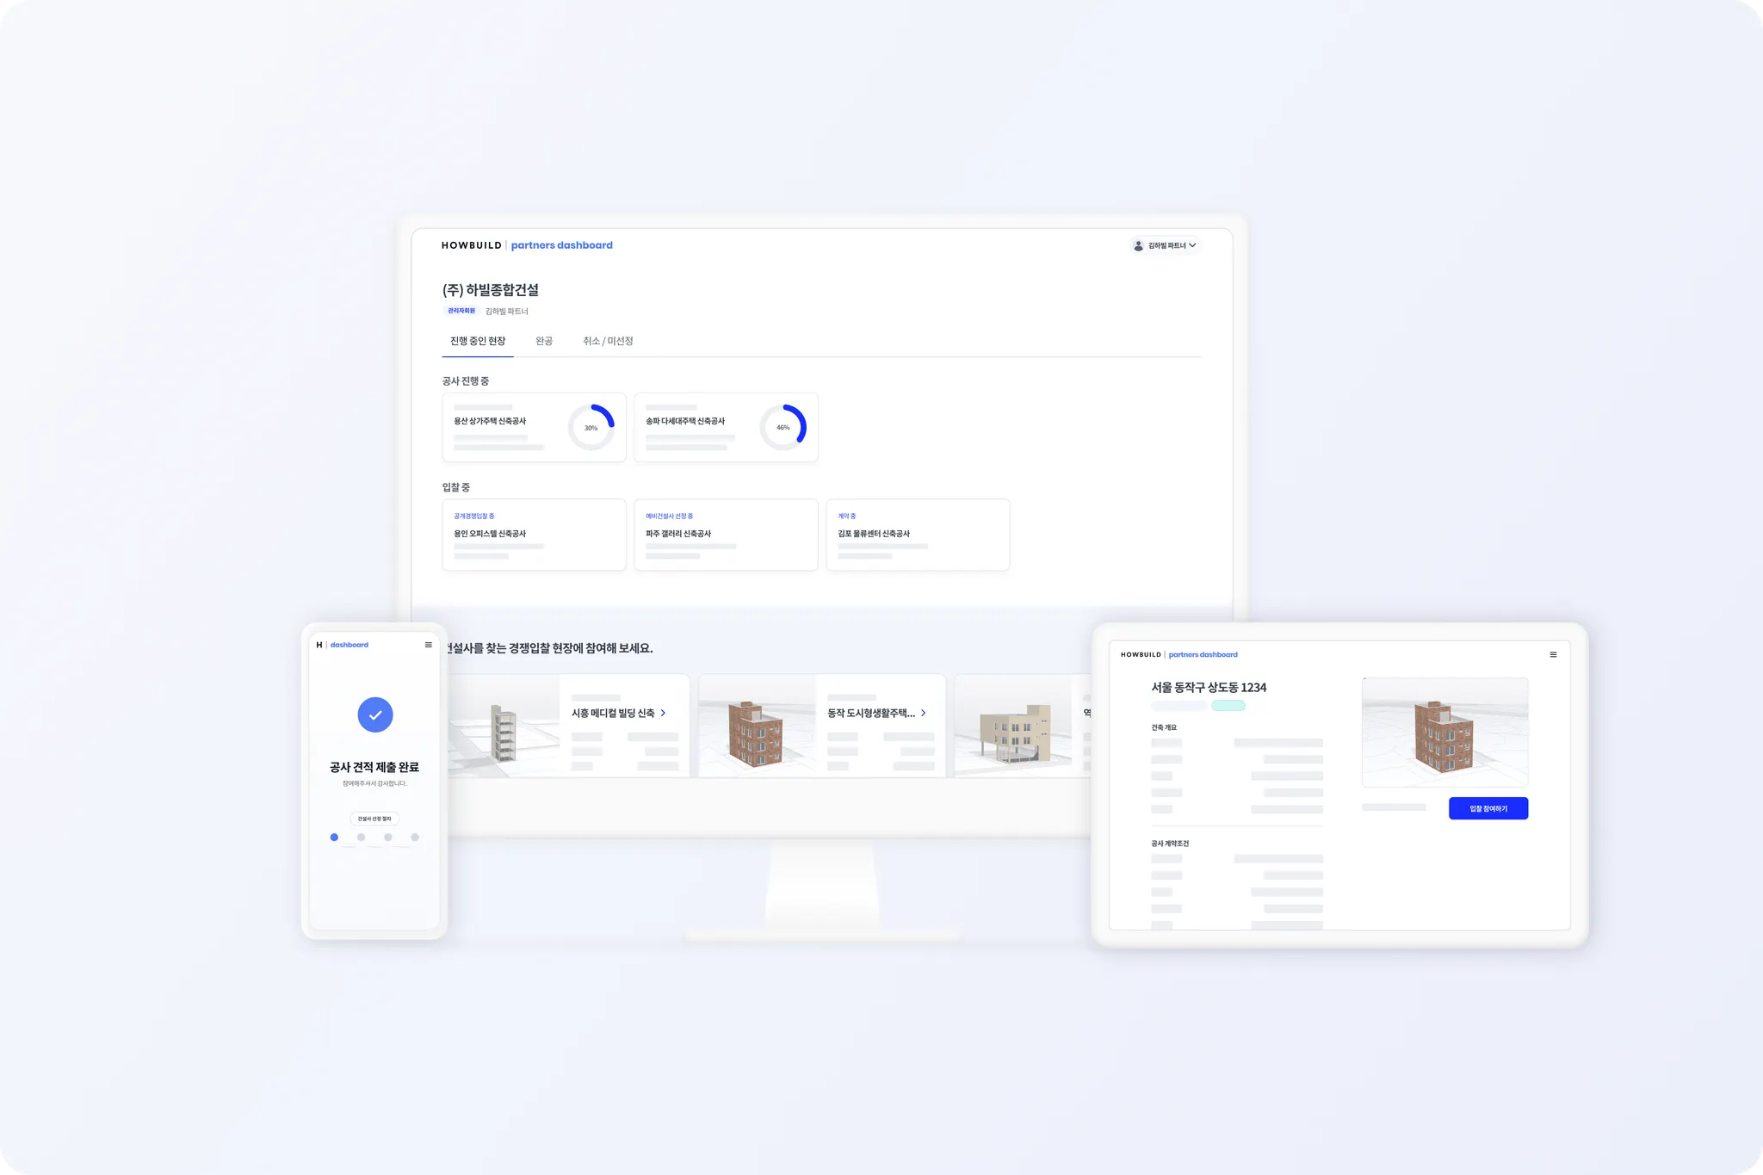
Task: Switch to the 취소 / 미선정 tab
Action: [608, 341]
